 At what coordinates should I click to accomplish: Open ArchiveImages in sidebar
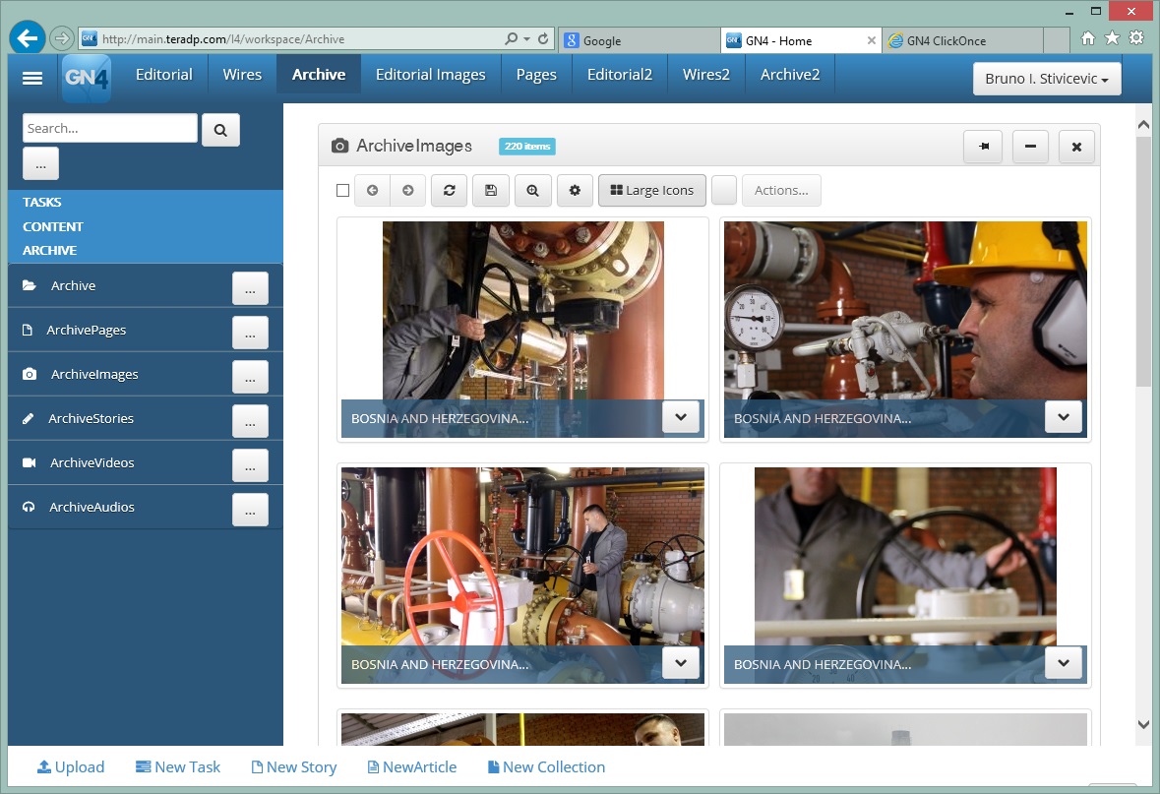coord(93,375)
